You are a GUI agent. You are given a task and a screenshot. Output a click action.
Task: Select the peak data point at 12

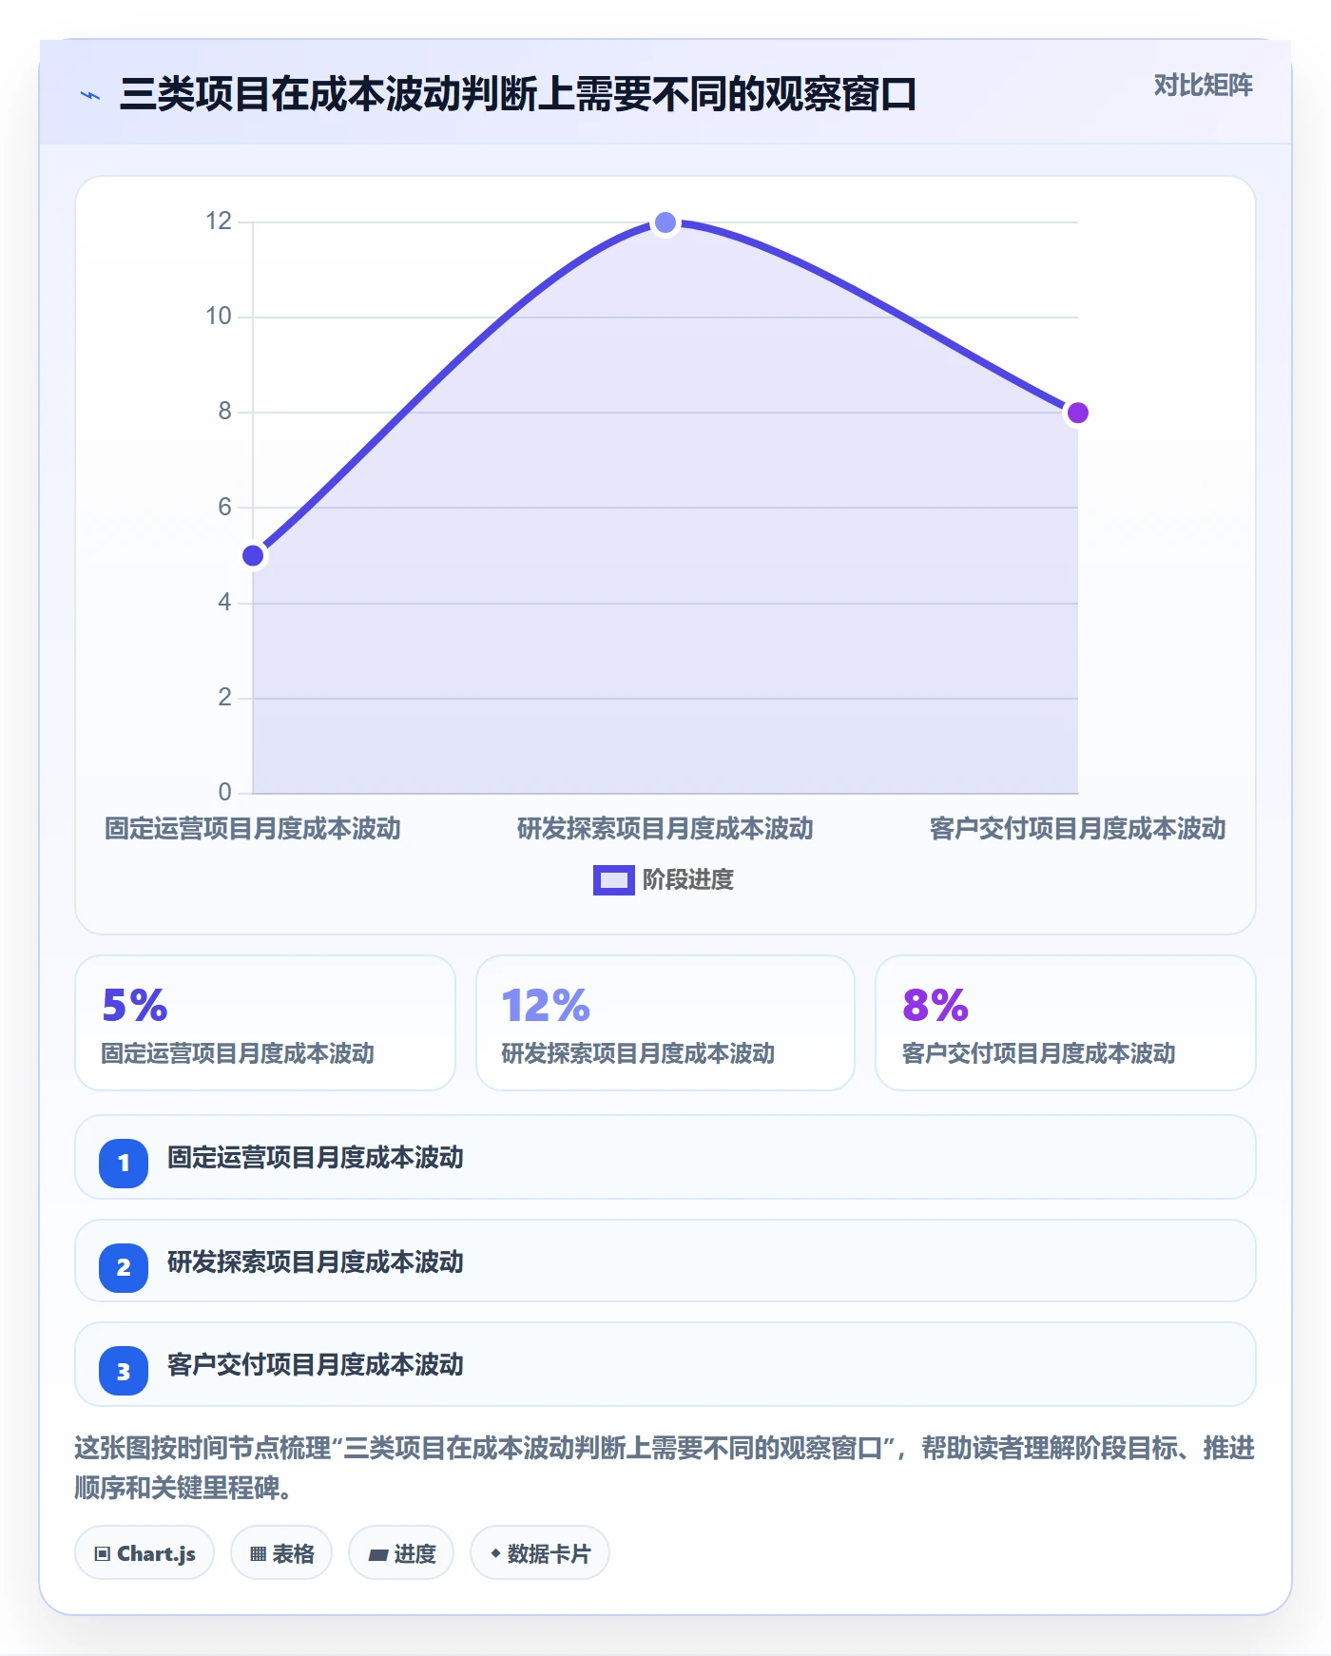[665, 222]
